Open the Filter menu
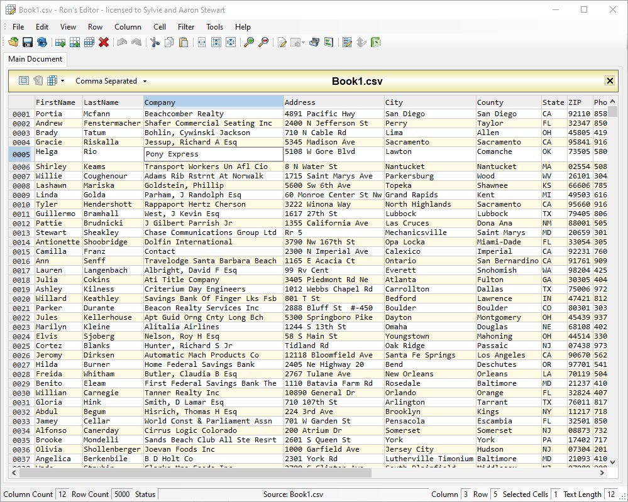This screenshot has width=628, height=502. click(186, 27)
